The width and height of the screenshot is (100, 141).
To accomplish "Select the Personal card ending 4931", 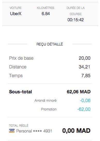I will pyautogui.click(x=34, y=131).
